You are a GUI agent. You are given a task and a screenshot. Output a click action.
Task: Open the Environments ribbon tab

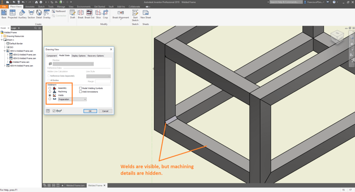pyautogui.click(x=84, y=7)
